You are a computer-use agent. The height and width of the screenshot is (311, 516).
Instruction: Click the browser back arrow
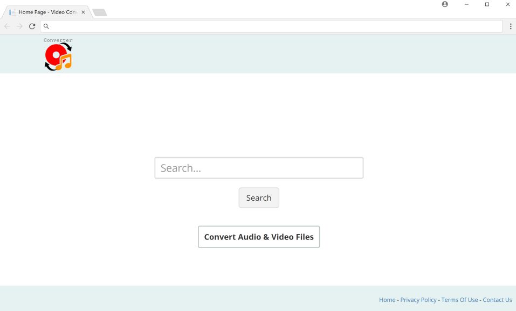(x=7, y=26)
